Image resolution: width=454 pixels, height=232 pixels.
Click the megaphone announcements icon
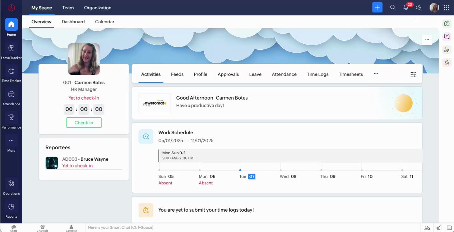coord(439,228)
